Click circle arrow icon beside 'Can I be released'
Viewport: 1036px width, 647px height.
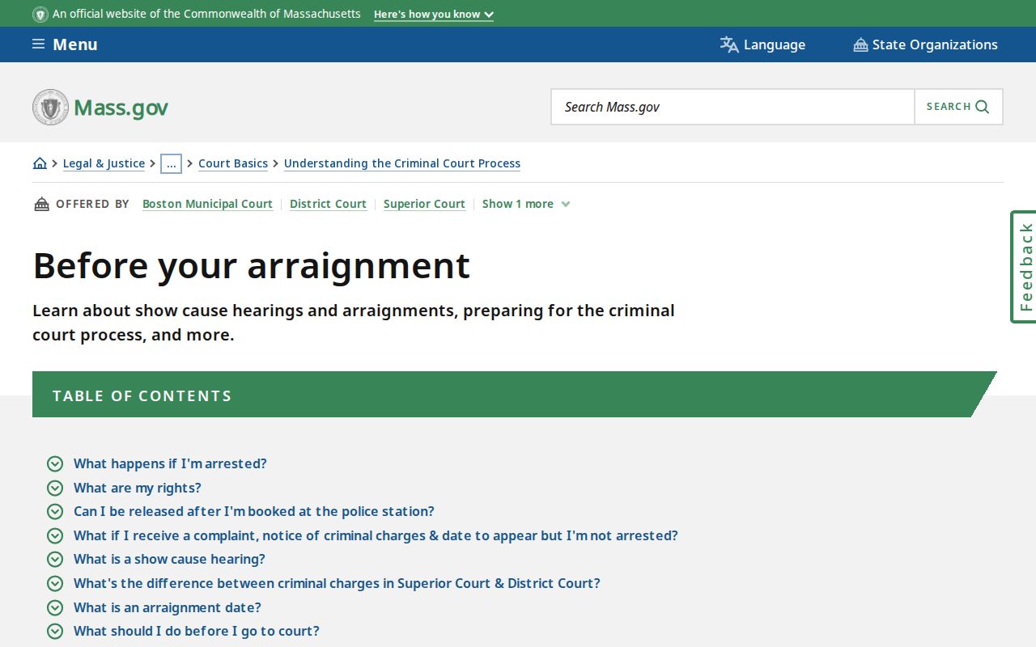[55, 511]
